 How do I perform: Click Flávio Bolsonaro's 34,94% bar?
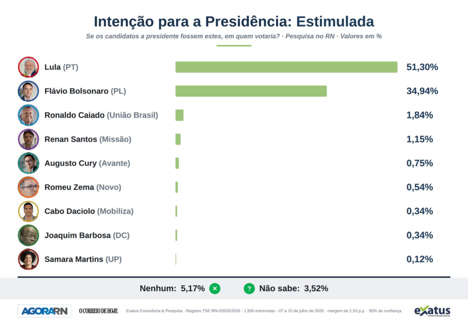(251, 91)
